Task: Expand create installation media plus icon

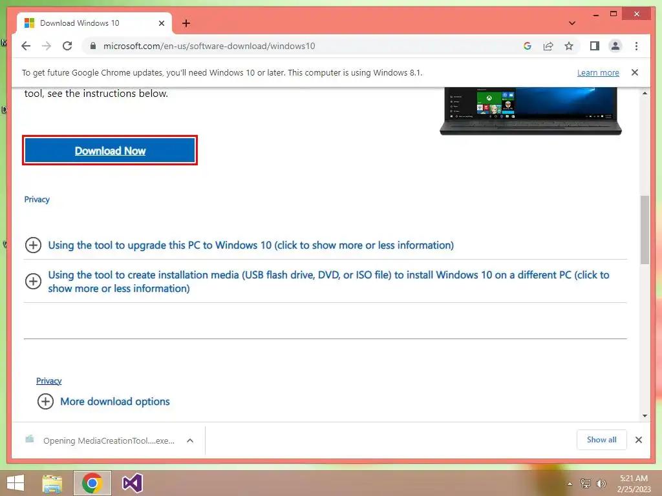Action: (x=33, y=282)
